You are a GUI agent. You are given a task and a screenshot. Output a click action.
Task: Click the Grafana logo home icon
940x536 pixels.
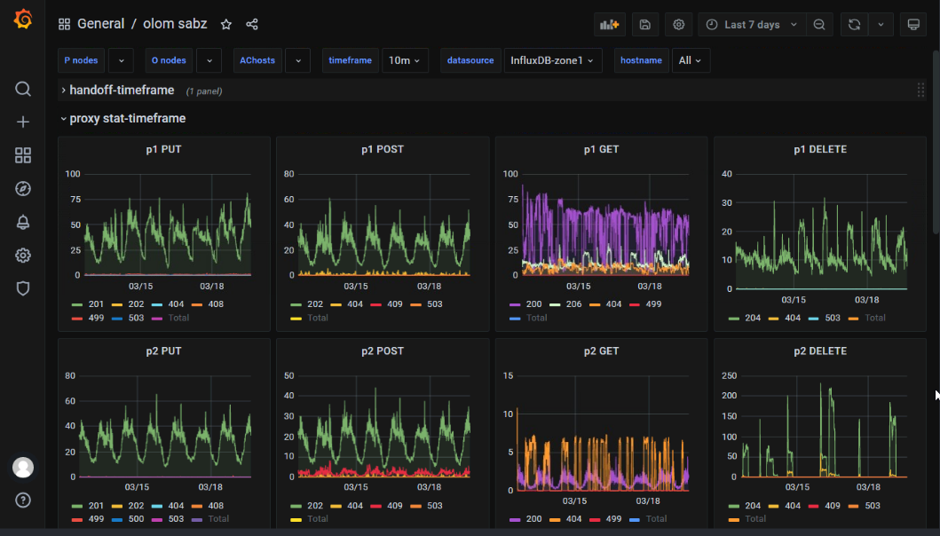point(23,20)
